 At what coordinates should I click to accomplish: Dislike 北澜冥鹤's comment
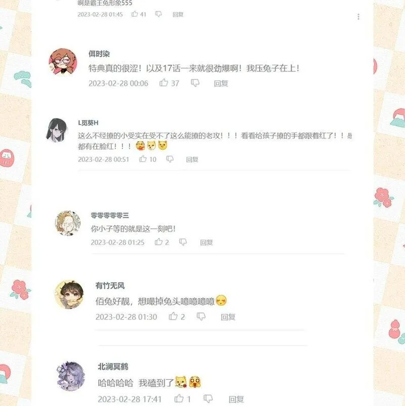pos(208,399)
